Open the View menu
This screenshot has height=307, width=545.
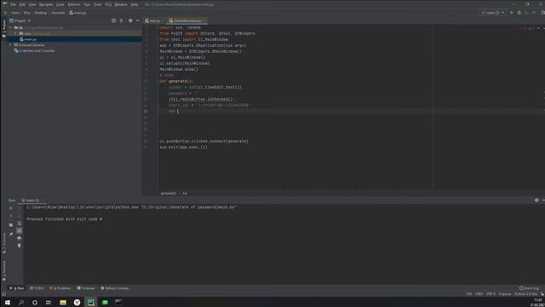32,4
